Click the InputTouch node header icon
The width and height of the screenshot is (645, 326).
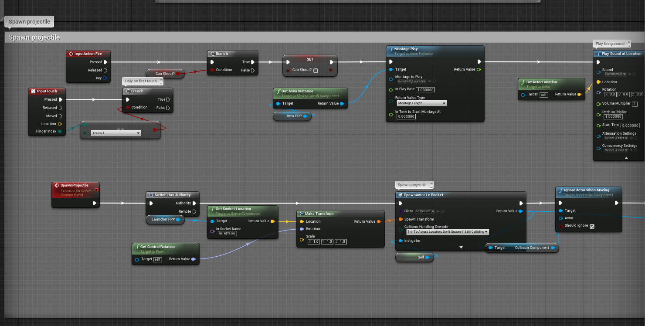33,91
